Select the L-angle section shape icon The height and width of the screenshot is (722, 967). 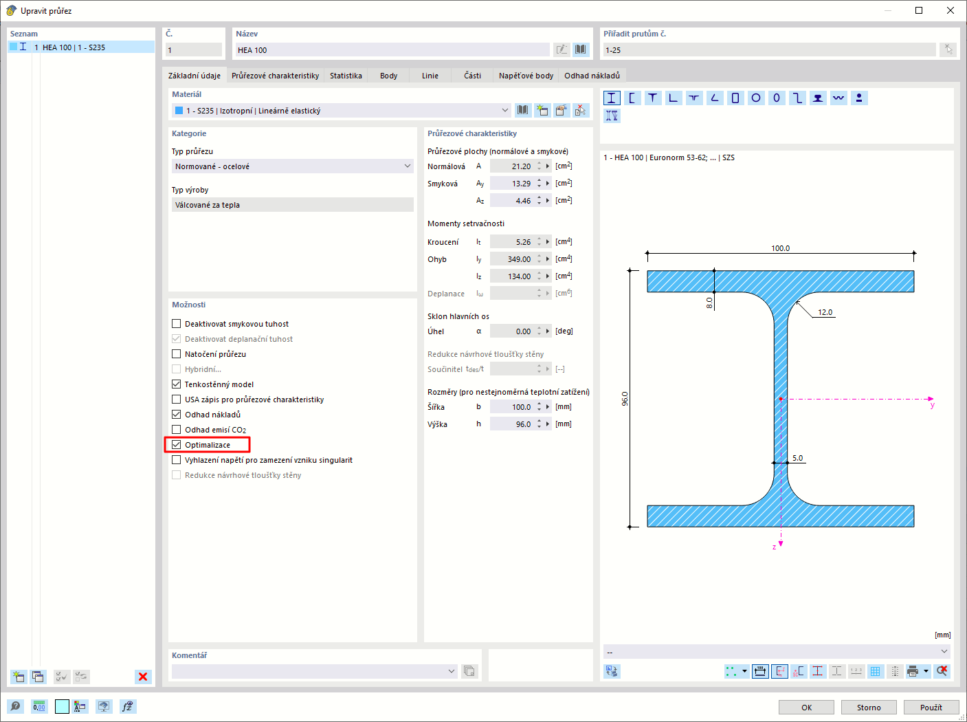[x=674, y=98]
